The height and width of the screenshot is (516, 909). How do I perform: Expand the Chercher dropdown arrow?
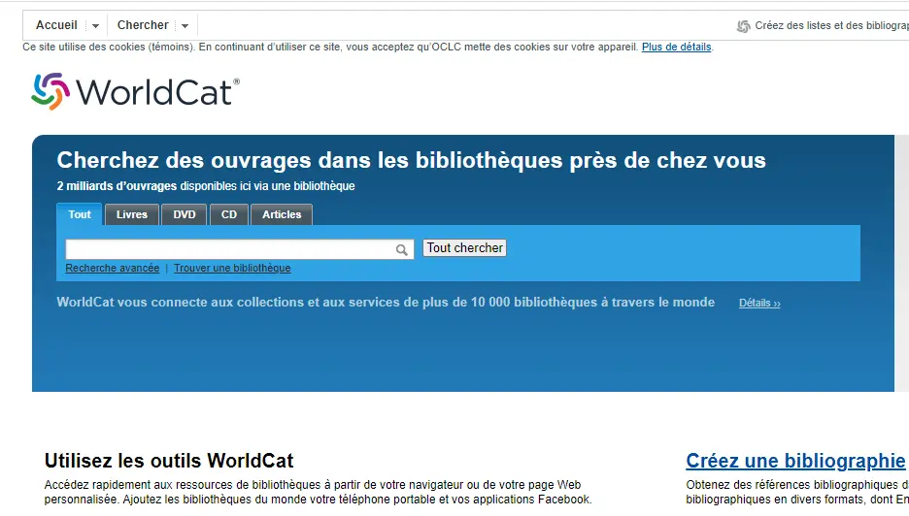tap(185, 26)
